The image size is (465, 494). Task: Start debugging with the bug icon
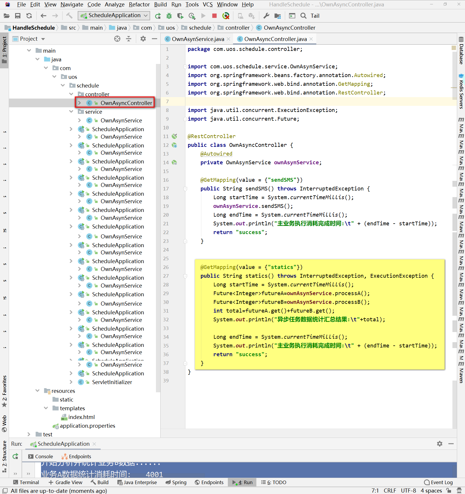(x=169, y=16)
